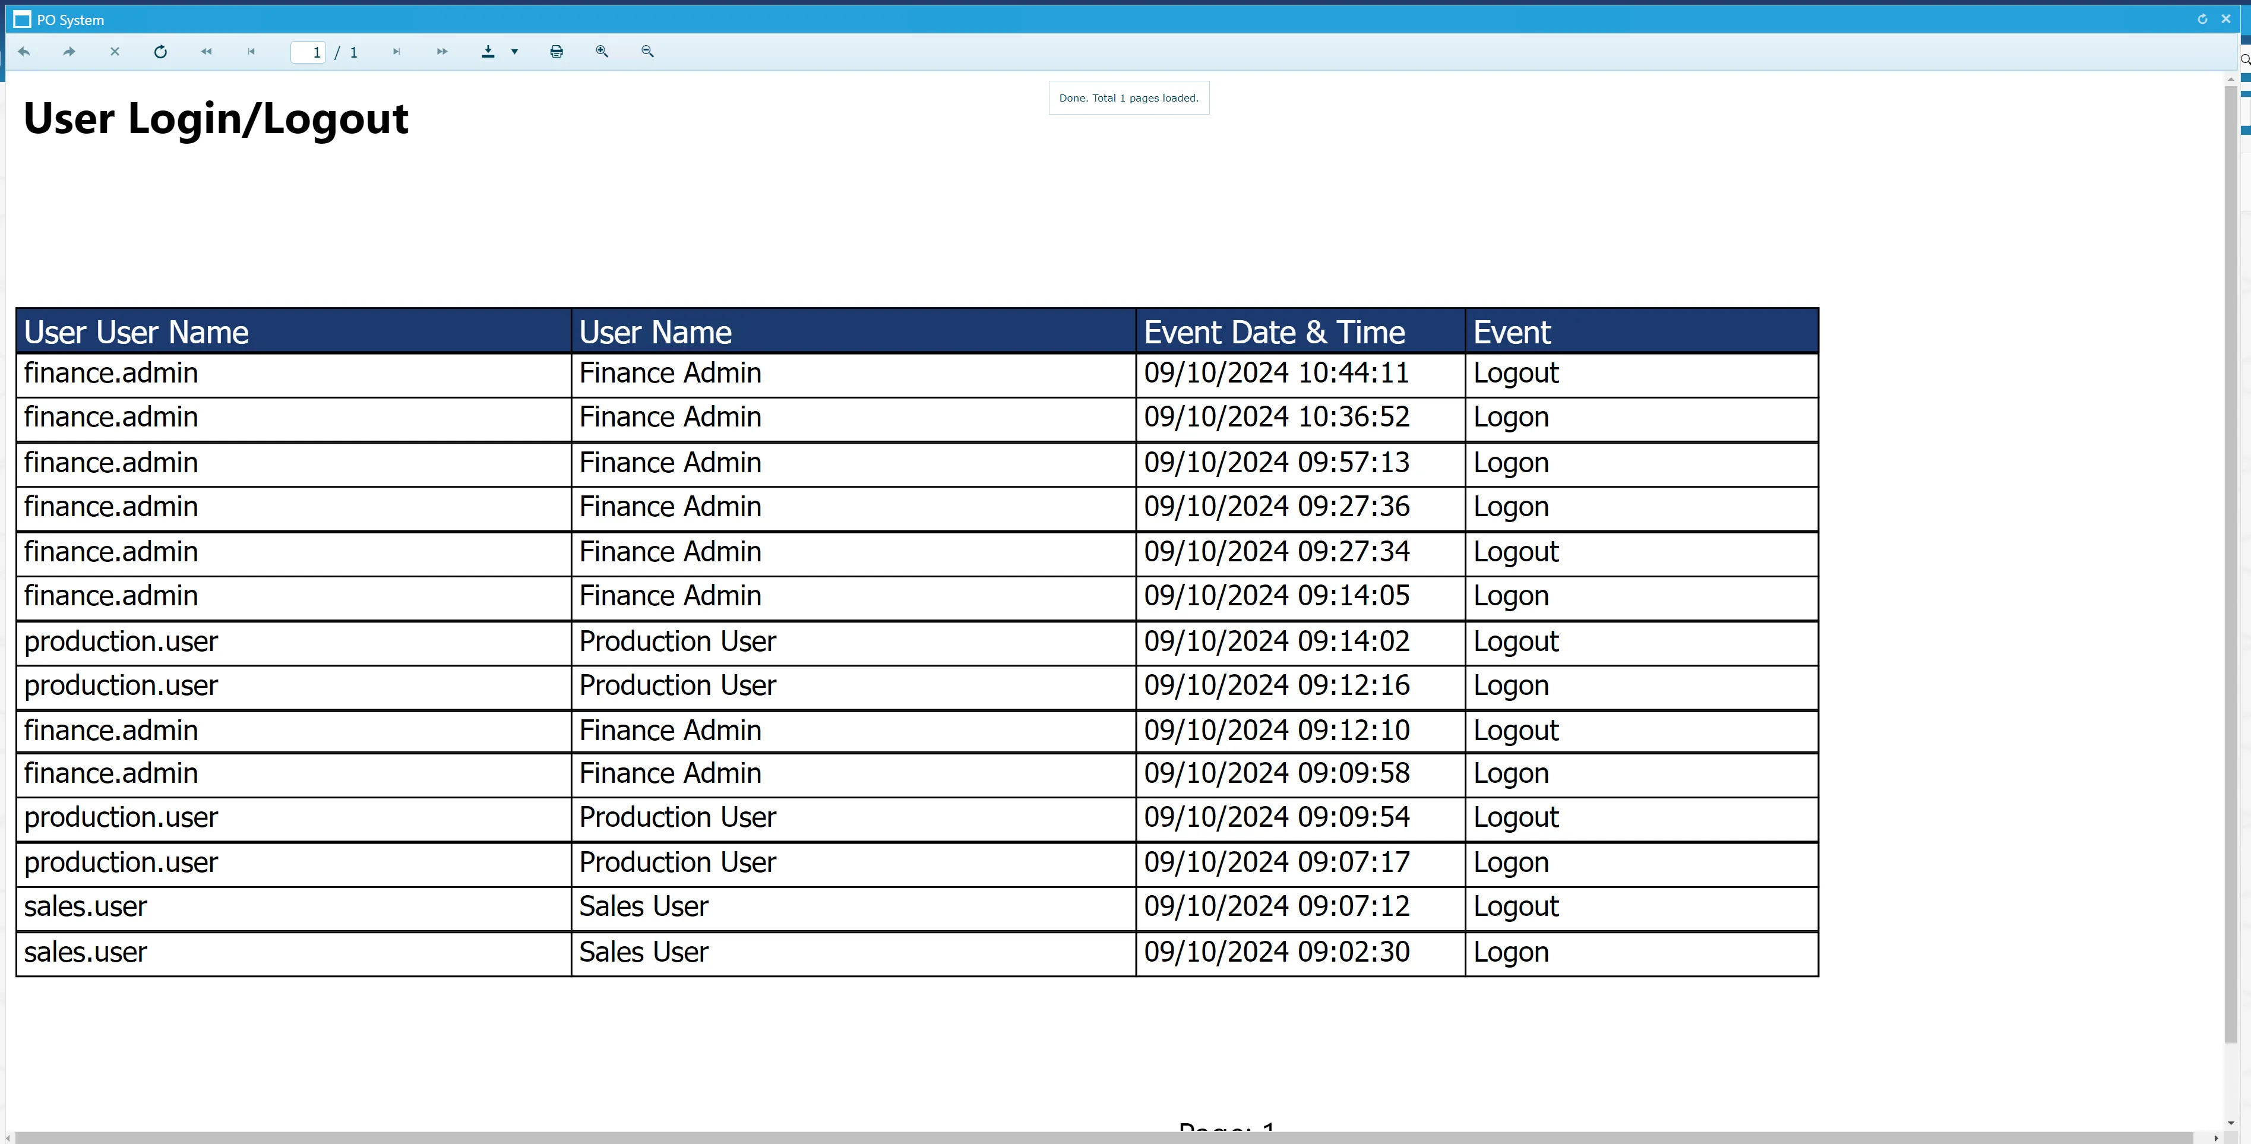Click the 'Done. Total 1 pages loaded.' notification
2251x1144 pixels.
pos(1129,98)
